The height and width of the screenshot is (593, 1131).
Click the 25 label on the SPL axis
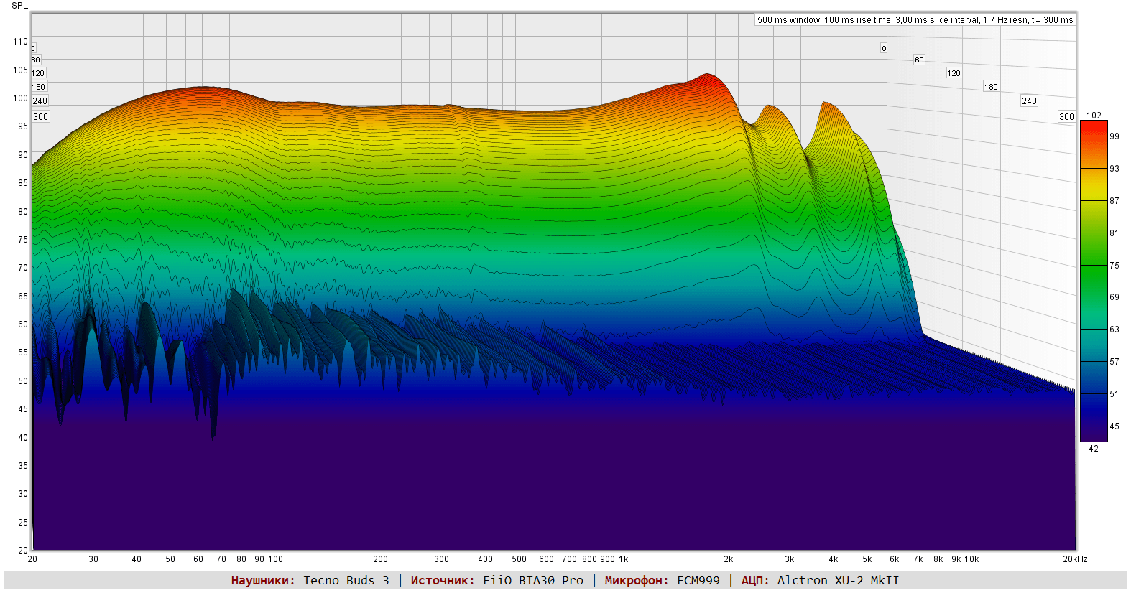[23, 523]
